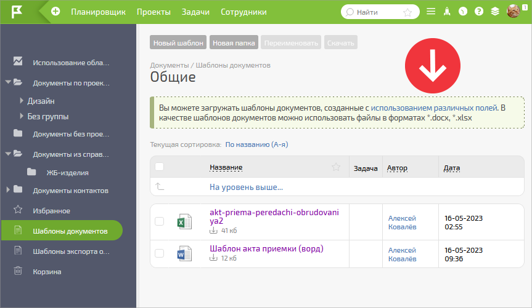
Task: Click the level-up arrow icon in the table
Action: (160, 186)
